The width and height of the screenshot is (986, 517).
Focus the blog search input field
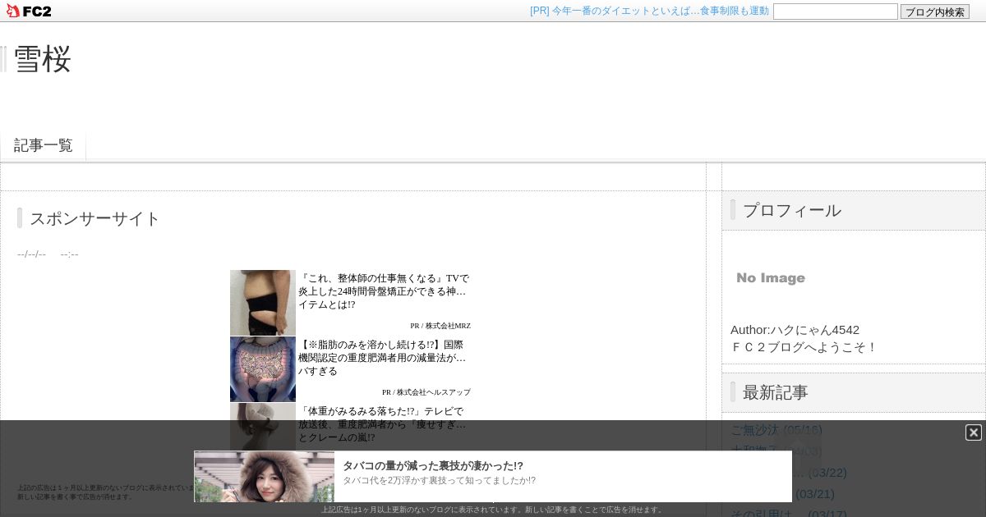(835, 11)
